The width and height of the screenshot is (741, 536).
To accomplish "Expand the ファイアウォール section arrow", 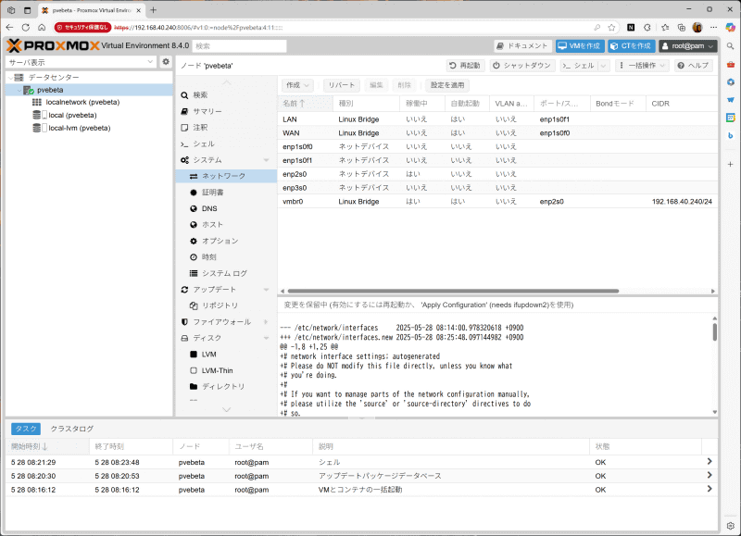I will (266, 322).
